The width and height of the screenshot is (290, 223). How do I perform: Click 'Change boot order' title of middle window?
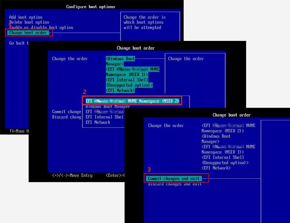click(x=136, y=48)
